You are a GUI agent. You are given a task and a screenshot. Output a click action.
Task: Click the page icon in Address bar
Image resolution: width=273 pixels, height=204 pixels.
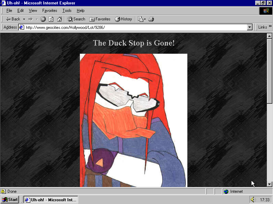click(x=21, y=27)
